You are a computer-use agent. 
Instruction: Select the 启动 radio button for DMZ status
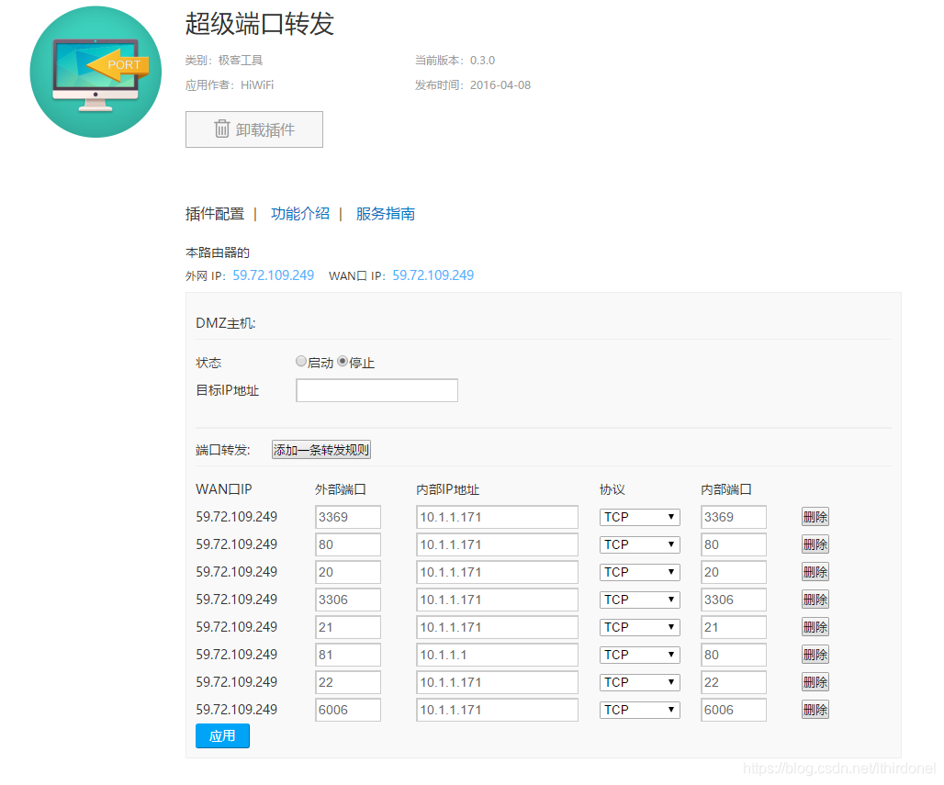click(301, 361)
